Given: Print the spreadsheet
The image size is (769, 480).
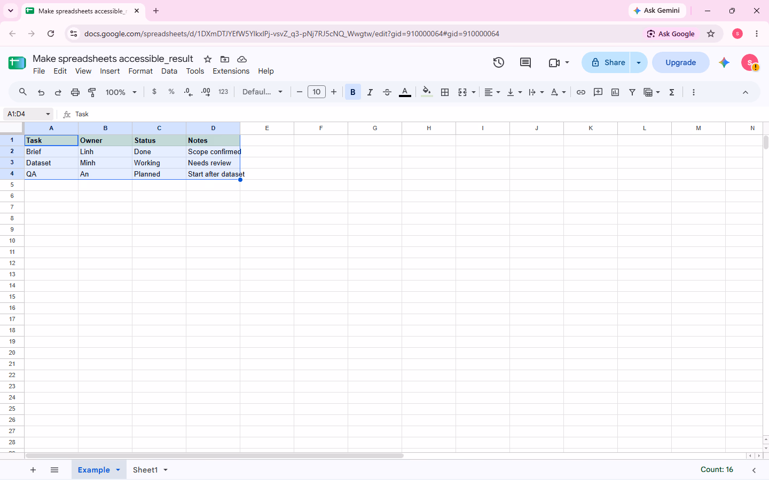Looking at the screenshot, I should pos(75,92).
